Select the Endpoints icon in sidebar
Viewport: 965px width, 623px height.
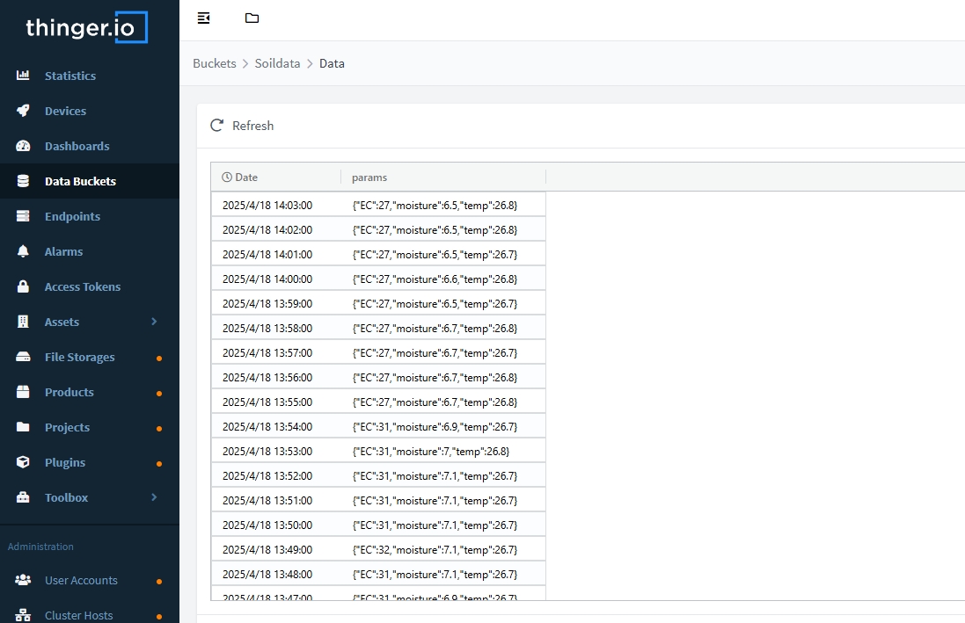pos(22,216)
